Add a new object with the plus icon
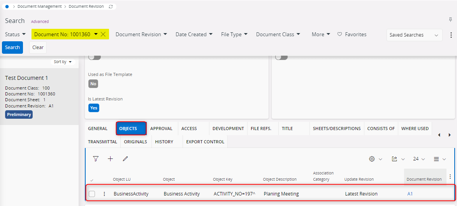This screenshot has width=457, height=206. [x=110, y=159]
